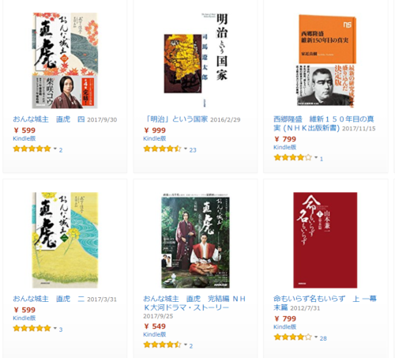Open the 「明治」という国家 book cover image
Viewport: 395px width, 358px height.
coord(195,60)
